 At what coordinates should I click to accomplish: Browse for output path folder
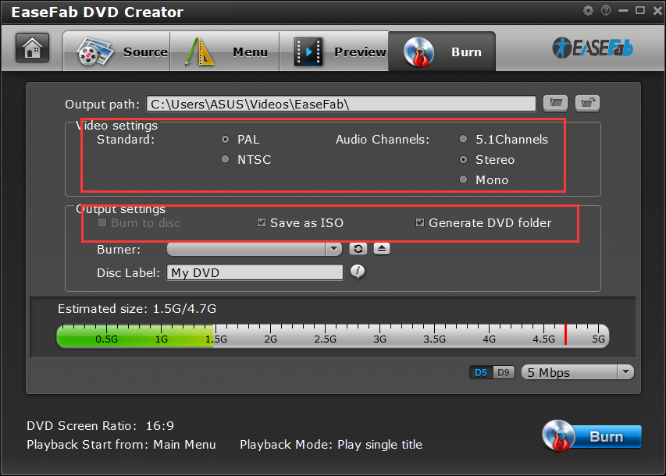[x=555, y=103]
